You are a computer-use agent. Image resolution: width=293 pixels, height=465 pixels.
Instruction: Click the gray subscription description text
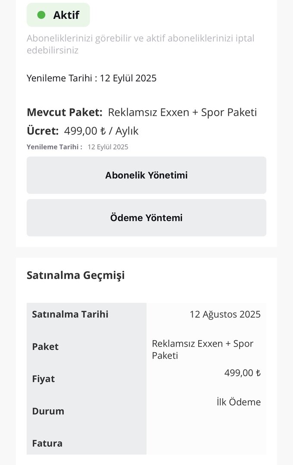140,44
